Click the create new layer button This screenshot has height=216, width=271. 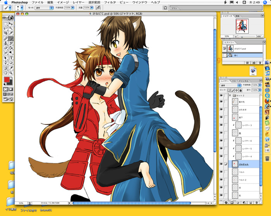click(x=250, y=203)
